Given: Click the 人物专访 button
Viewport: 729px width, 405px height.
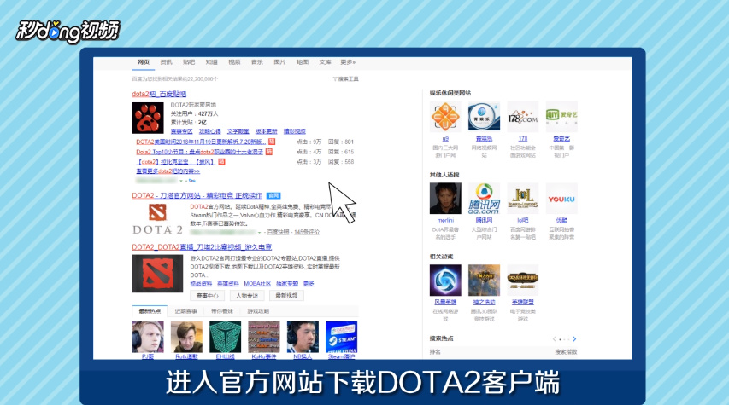Looking at the screenshot, I should [x=247, y=296].
